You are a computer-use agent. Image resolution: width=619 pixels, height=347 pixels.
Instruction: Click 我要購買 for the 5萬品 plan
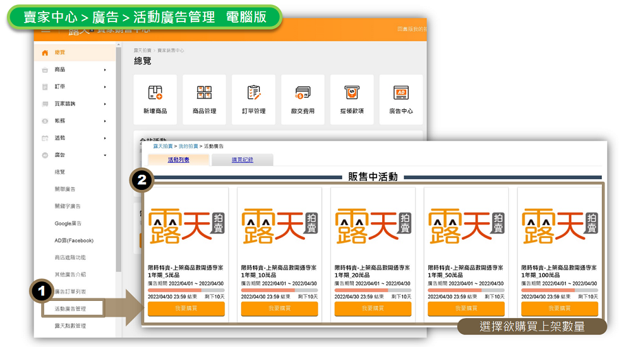tap(186, 309)
